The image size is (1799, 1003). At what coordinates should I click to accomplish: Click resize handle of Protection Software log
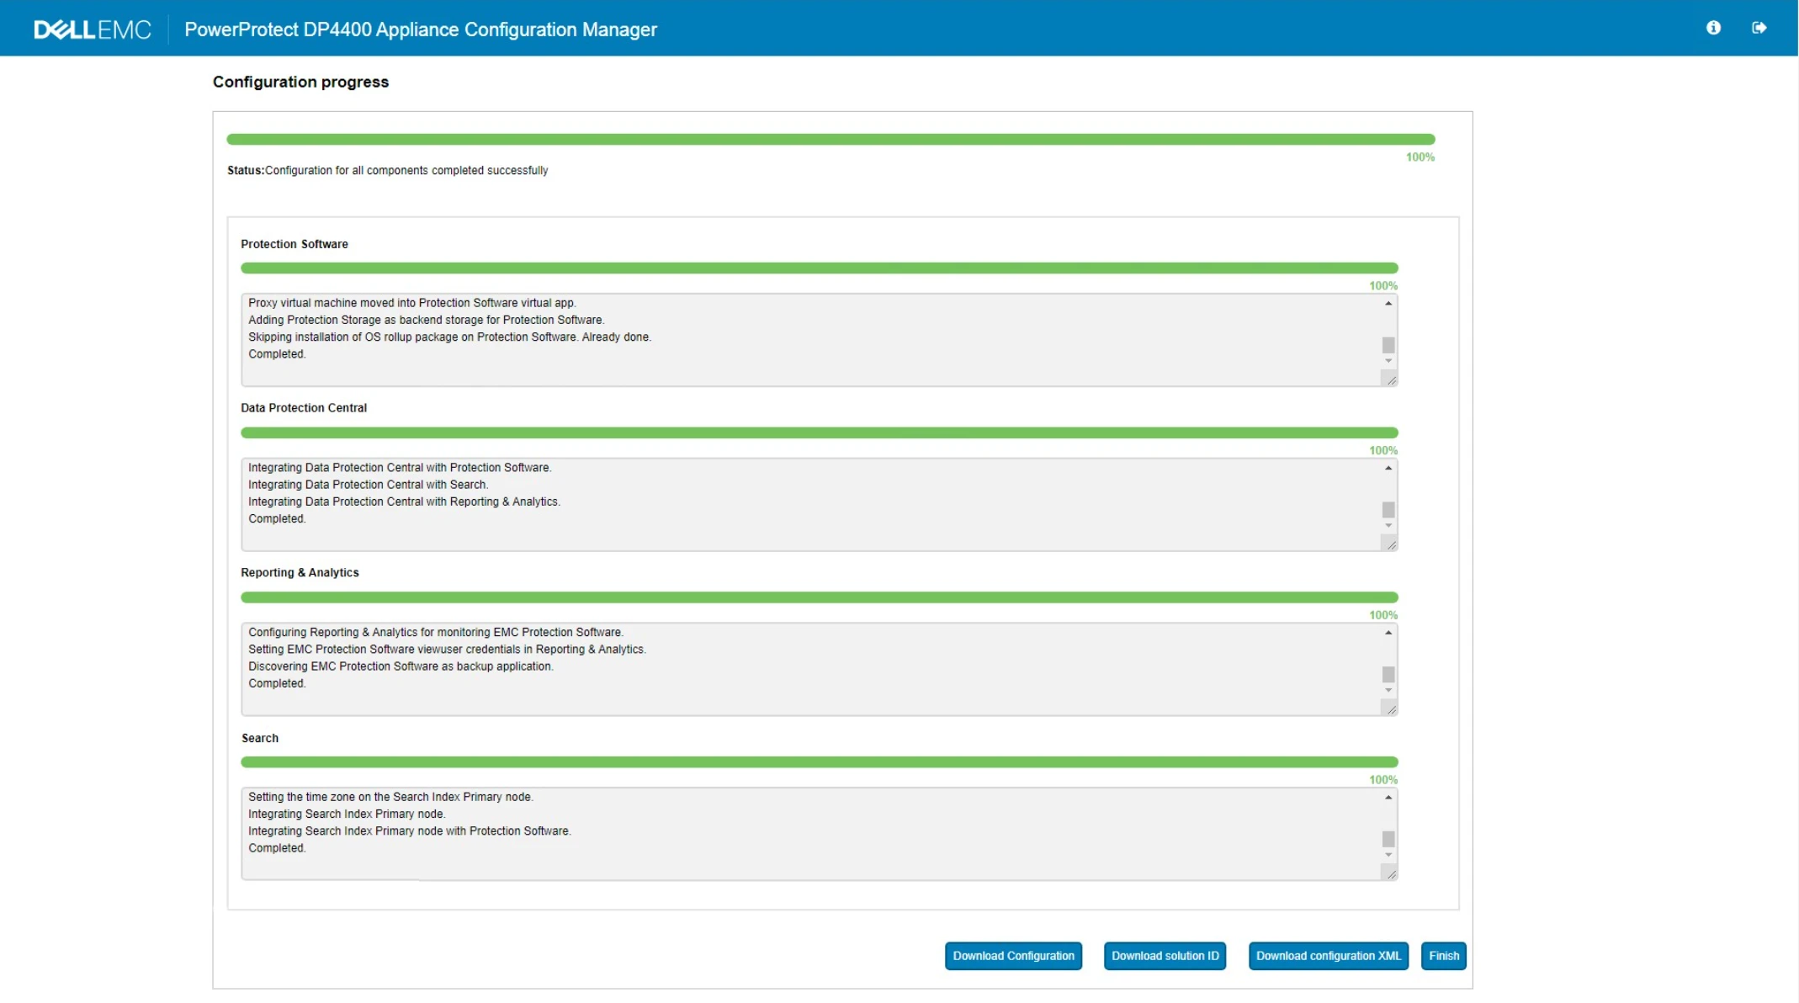pyautogui.click(x=1391, y=380)
